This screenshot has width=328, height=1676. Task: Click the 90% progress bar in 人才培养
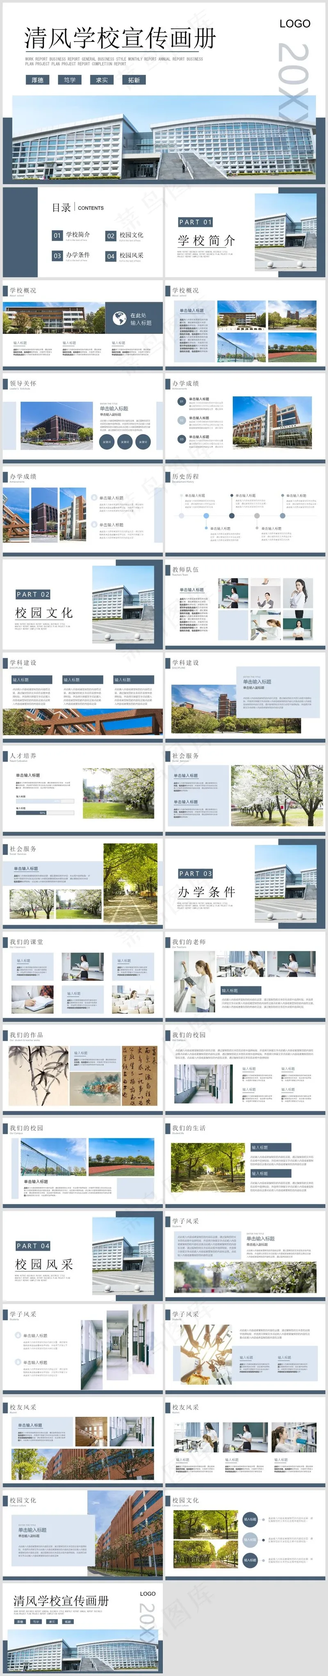(45, 813)
